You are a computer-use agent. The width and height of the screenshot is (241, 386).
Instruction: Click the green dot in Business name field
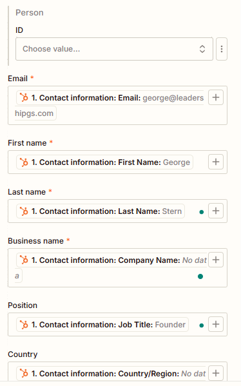[200, 276]
